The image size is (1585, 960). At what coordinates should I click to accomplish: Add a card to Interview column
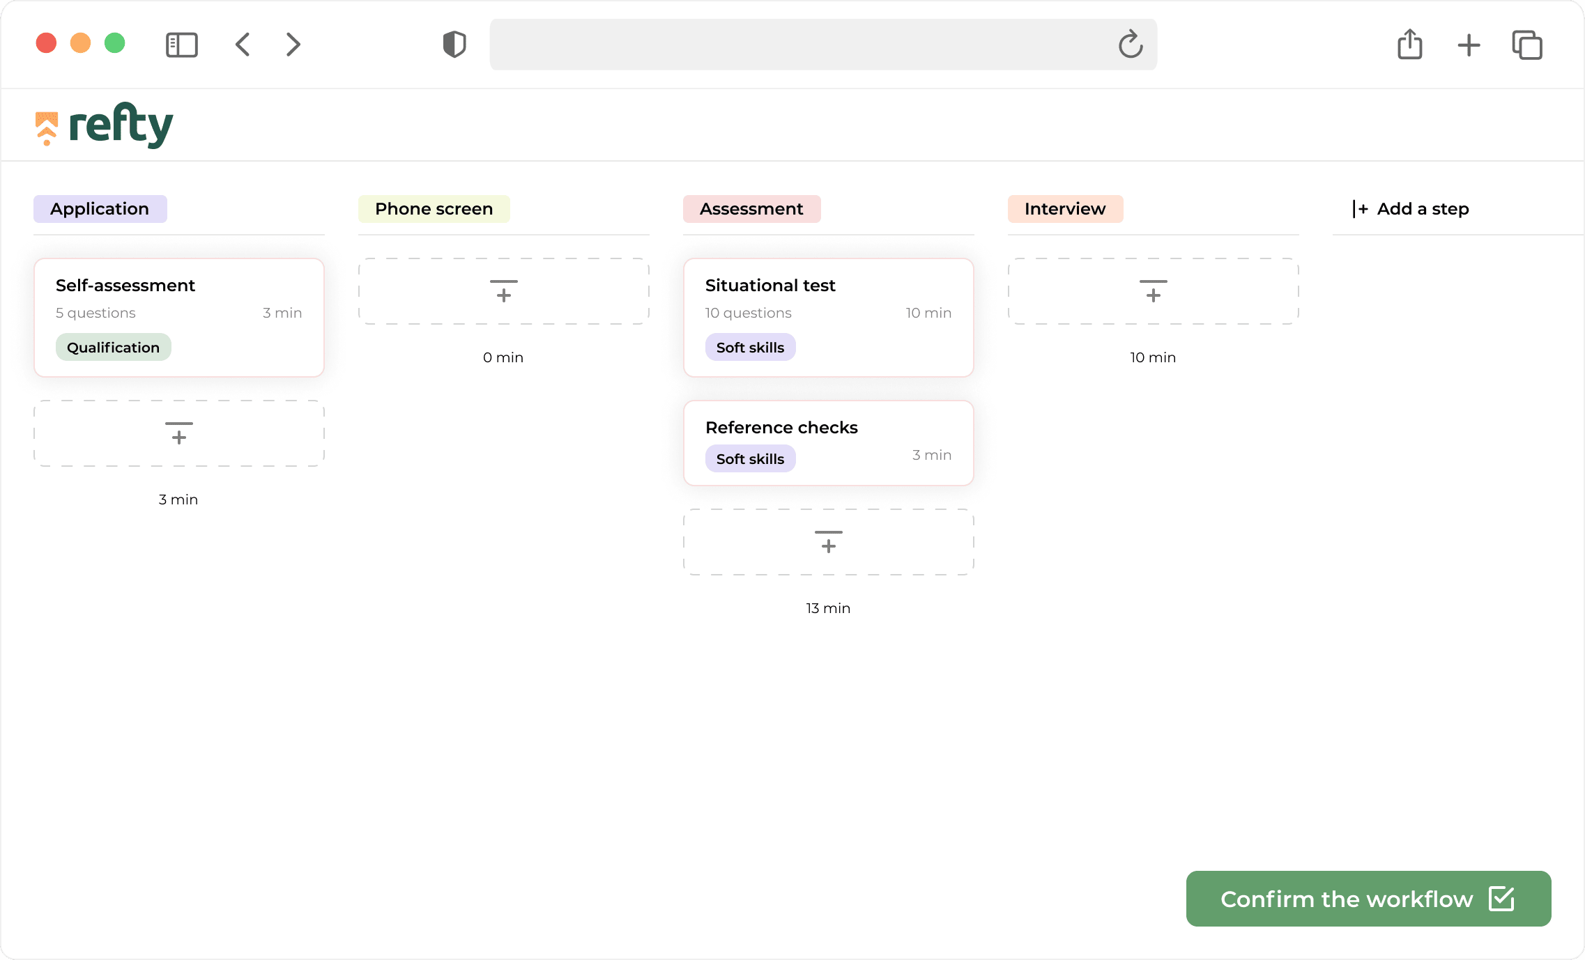pos(1154,291)
